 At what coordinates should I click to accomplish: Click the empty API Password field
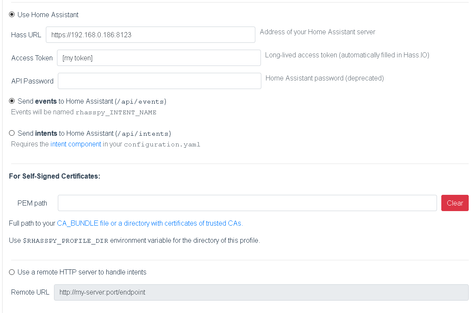(x=159, y=81)
